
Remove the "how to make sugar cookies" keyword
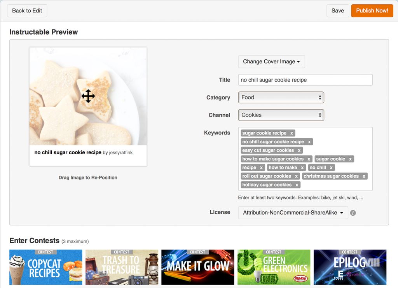coord(309,159)
